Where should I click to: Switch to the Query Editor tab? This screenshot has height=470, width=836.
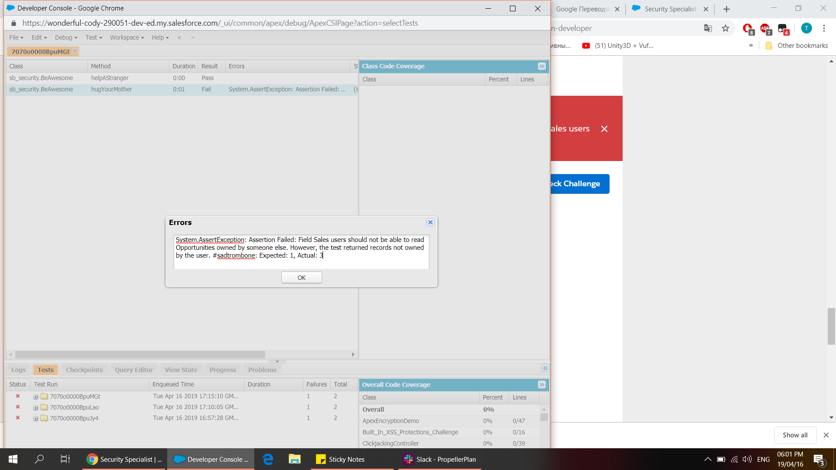(x=134, y=370)
